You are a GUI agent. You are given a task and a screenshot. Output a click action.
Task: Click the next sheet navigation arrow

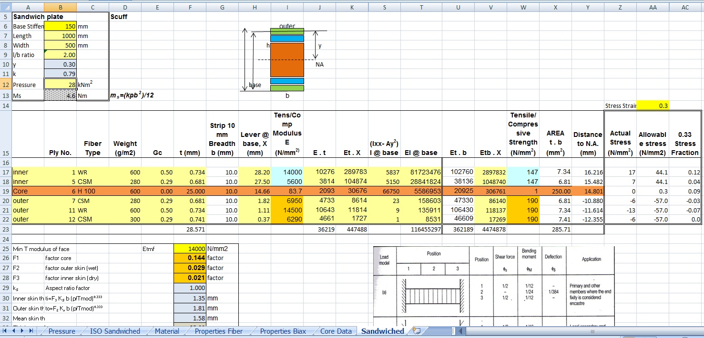23,331
